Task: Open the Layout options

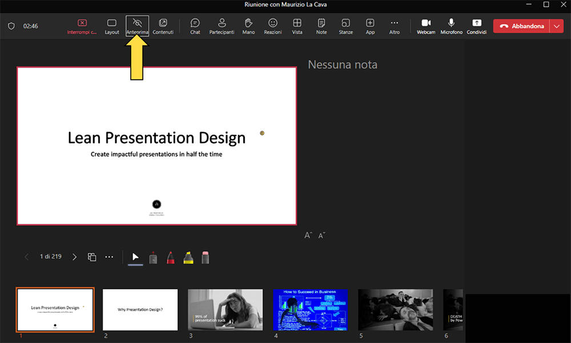Action: click(112, 27)
